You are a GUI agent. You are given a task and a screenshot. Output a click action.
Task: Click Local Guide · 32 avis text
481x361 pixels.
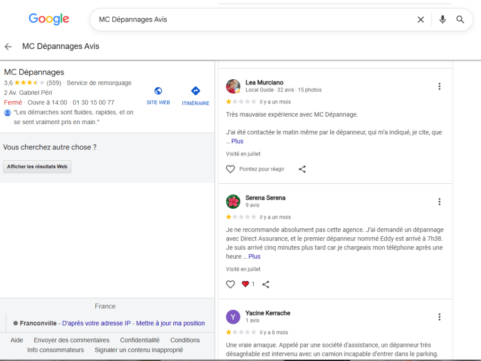(270, 90)
